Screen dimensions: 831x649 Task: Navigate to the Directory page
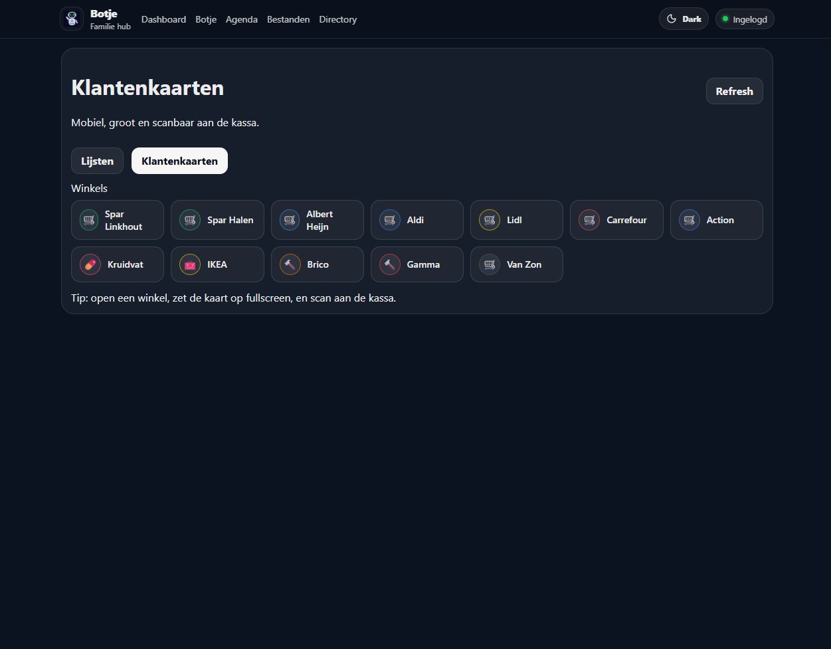337,19
